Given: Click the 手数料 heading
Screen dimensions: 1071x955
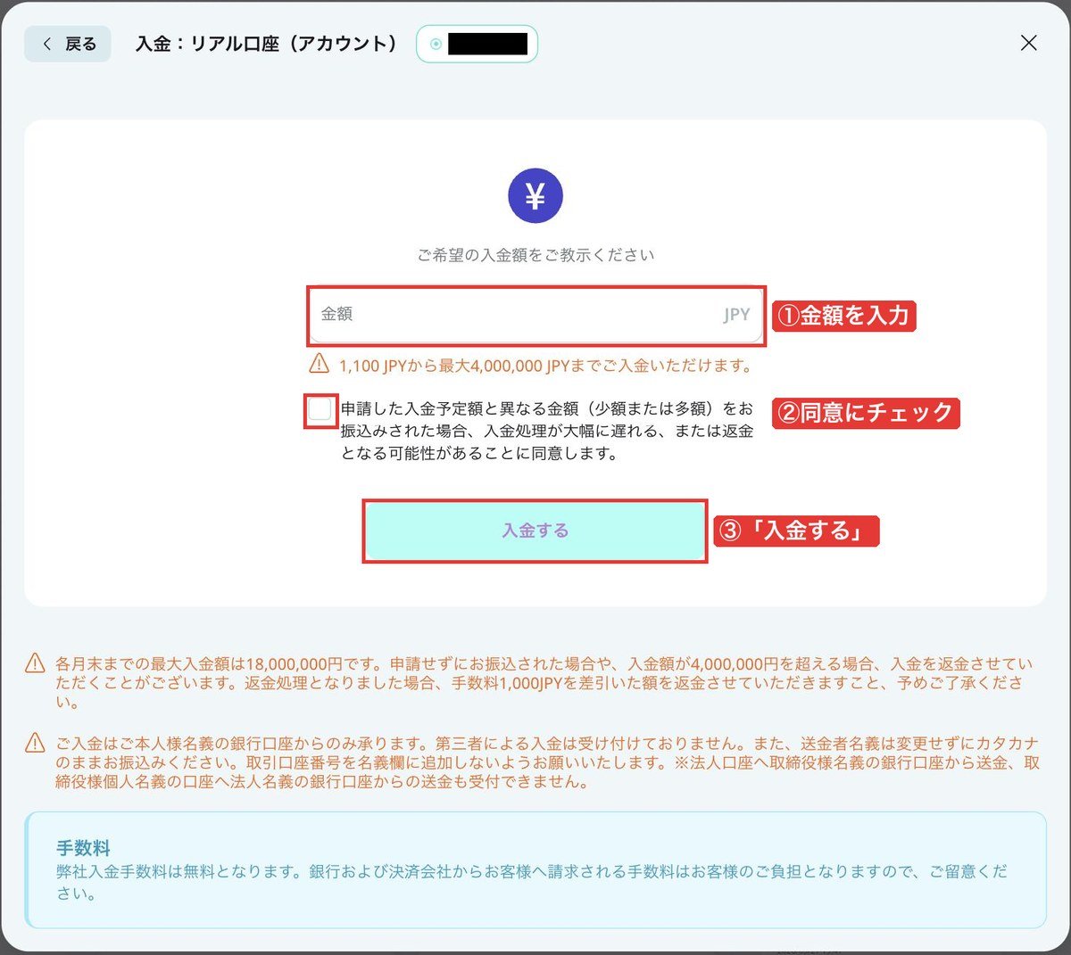Looking at the screenshot, I should [83, 848].
